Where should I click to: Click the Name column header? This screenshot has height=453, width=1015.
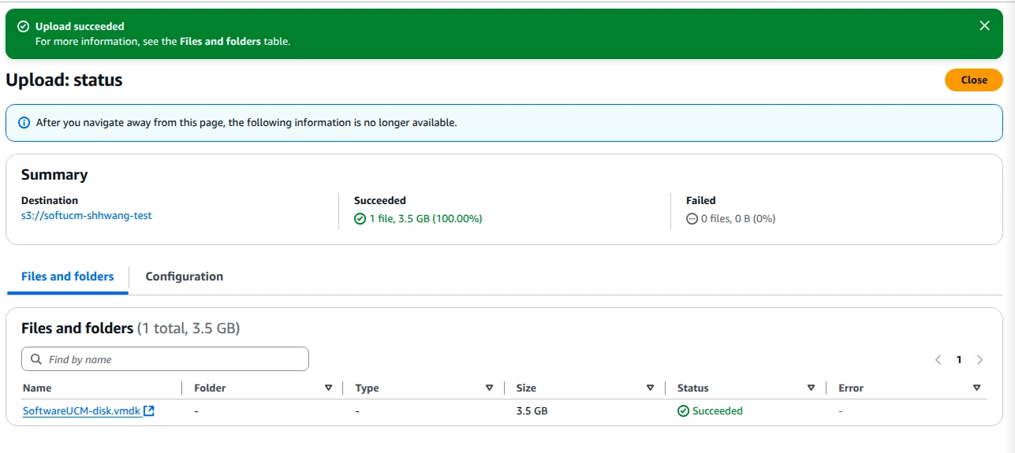coord(37,388)
